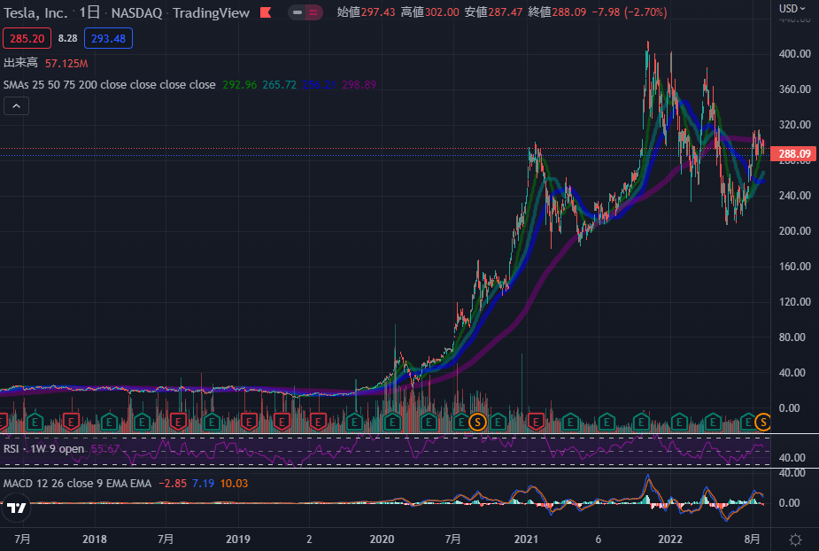
Task: Click the red flag icon beside TradingView
Action: point(266,12)
